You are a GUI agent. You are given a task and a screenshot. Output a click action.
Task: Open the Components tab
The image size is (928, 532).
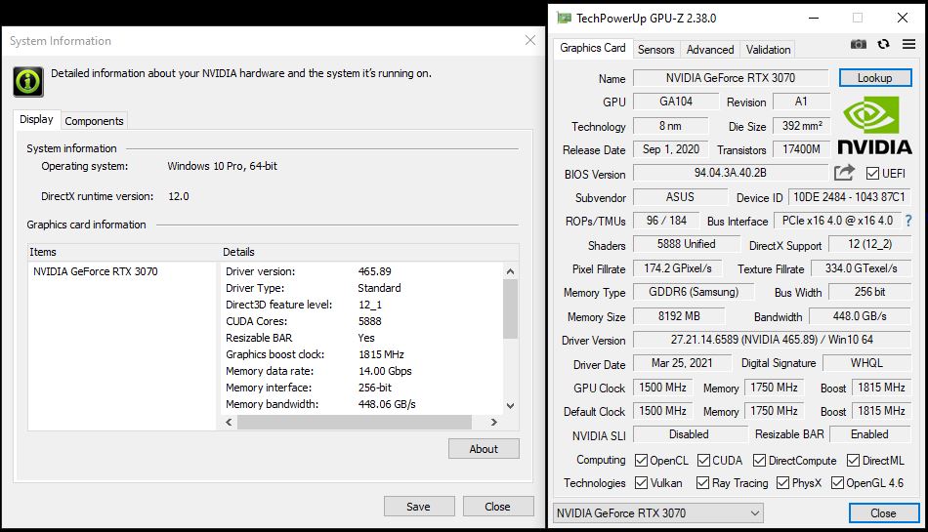94,121
